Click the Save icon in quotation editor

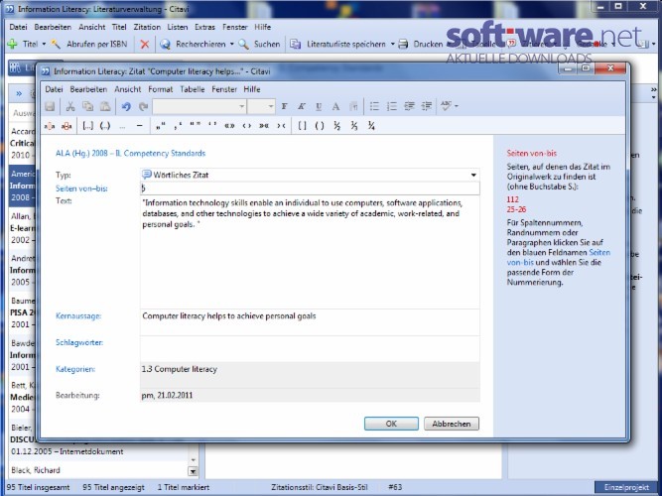point(50,106)
